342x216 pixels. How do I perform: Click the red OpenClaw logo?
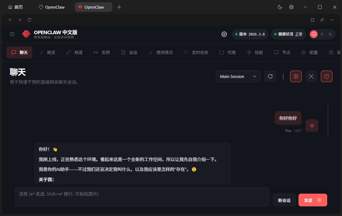(x=26, y=34)
